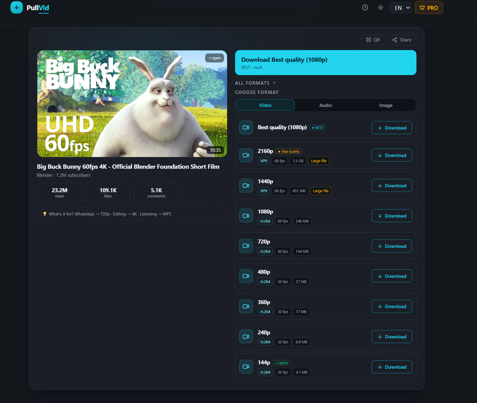The width and height of the screenshot is (477, 403).
Task: Download the Best quality (1080p) row
Action: click(392, 128)
